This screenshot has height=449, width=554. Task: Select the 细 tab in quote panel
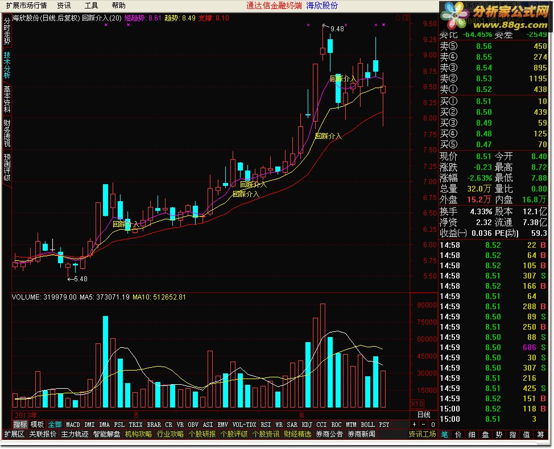[472, 435]
